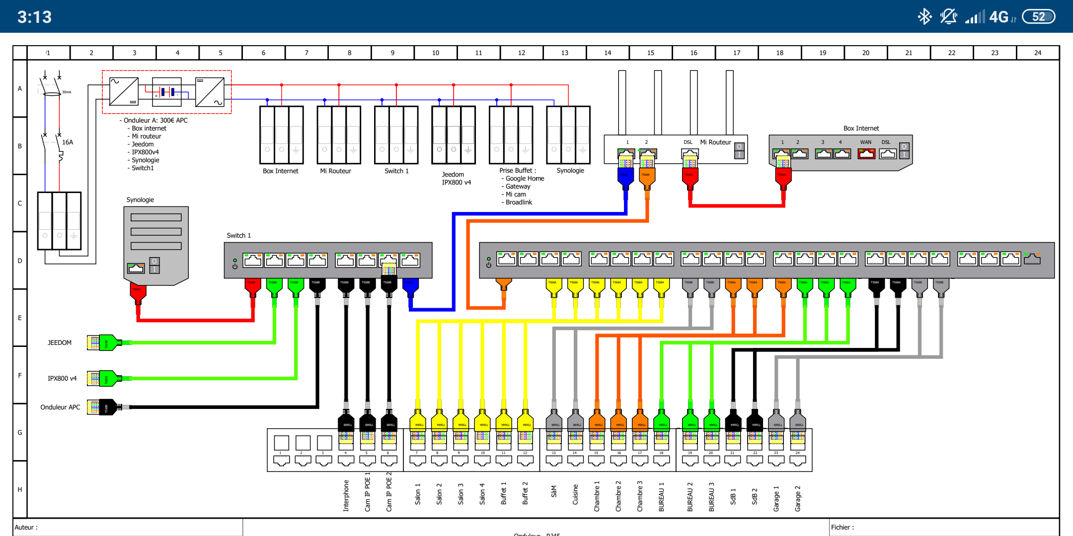The height and width of the screenshot is (536, 1073).
Task: Click the Switch 1 label above the small switch
Action: coord(239,235)
